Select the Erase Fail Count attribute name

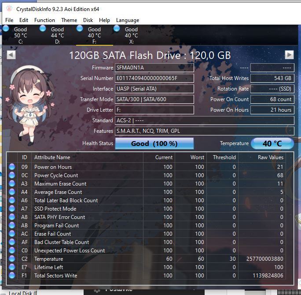click(x=53, y=233)
